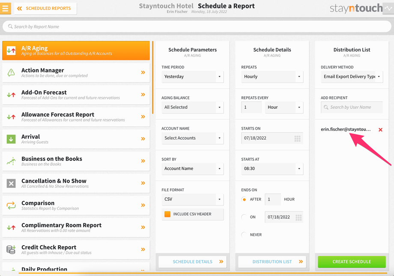Select the Add-On Forecast report title

click(44, 92)
